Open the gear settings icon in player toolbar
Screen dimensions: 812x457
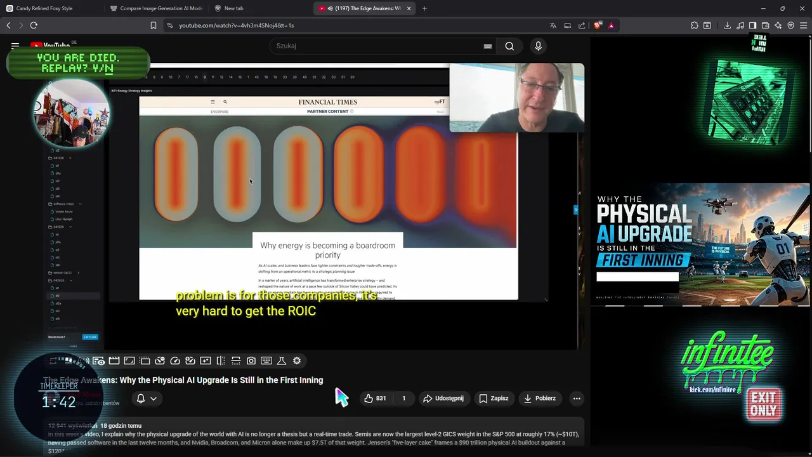click(x=297, y=361)
